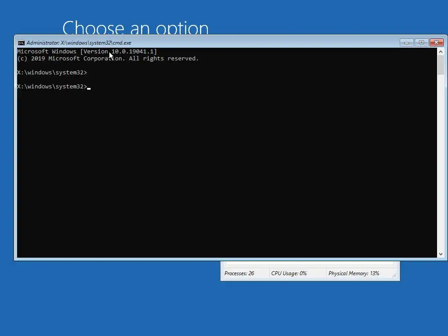Click the scroll down arrow in the cmd window
Screen dimensions: 448x336
click(x=441, y=254)
